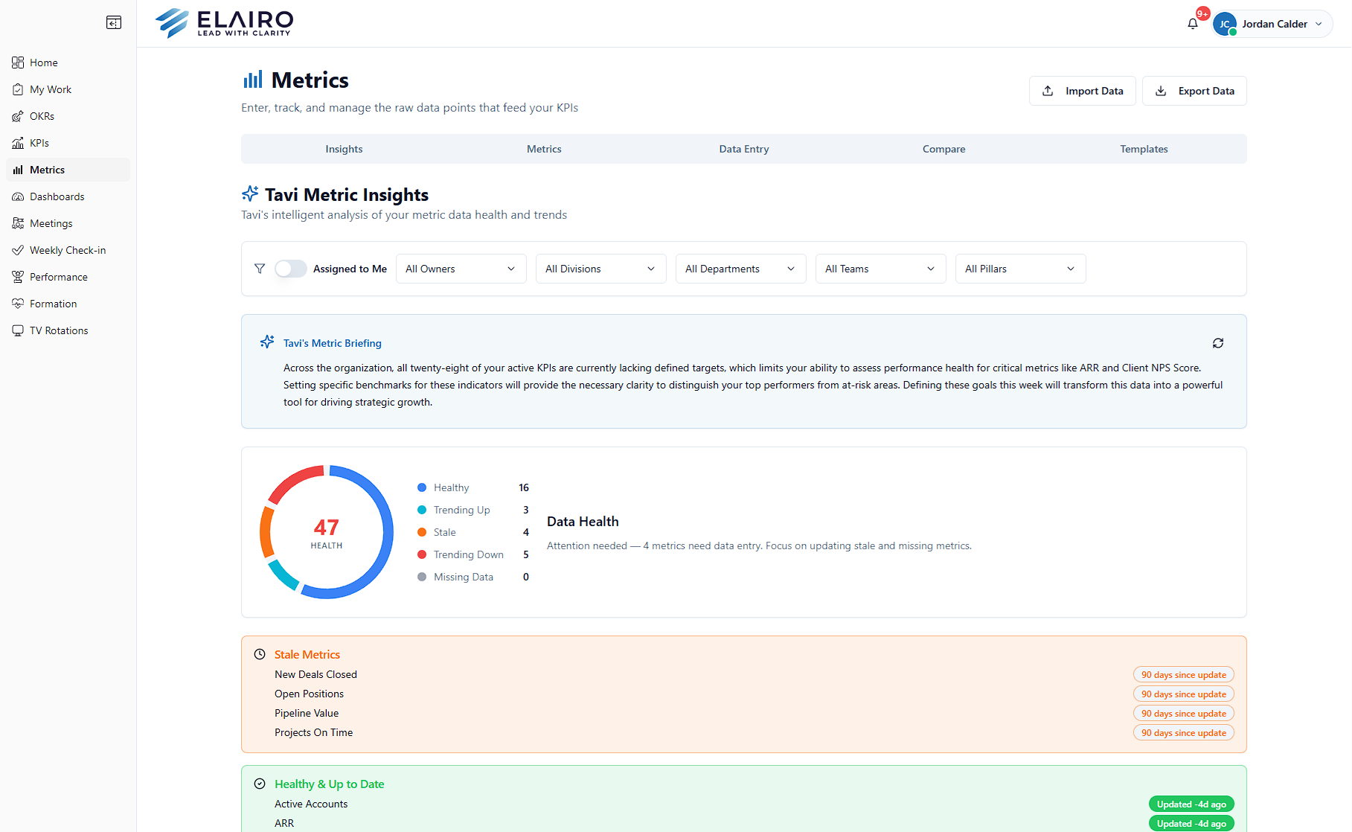Click Healthy & Up to Date heading
1352x832 pixels.
(x=329, y=784)
